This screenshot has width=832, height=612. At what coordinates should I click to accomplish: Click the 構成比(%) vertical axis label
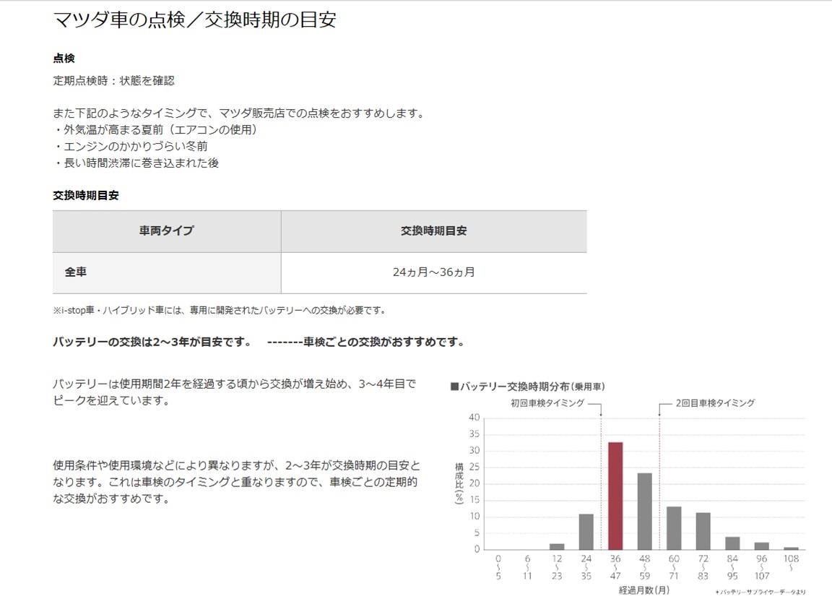[459, 483]
